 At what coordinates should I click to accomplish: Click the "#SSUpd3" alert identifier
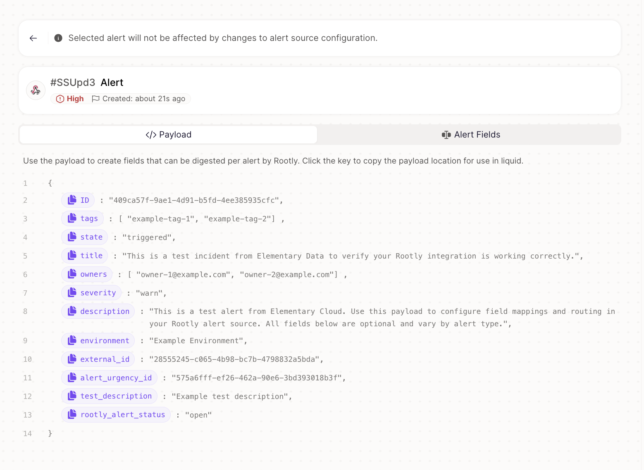click(73, 83)
